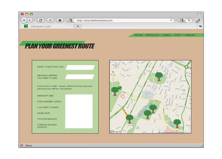Open the SHOP navigation link

pos(178,35)
